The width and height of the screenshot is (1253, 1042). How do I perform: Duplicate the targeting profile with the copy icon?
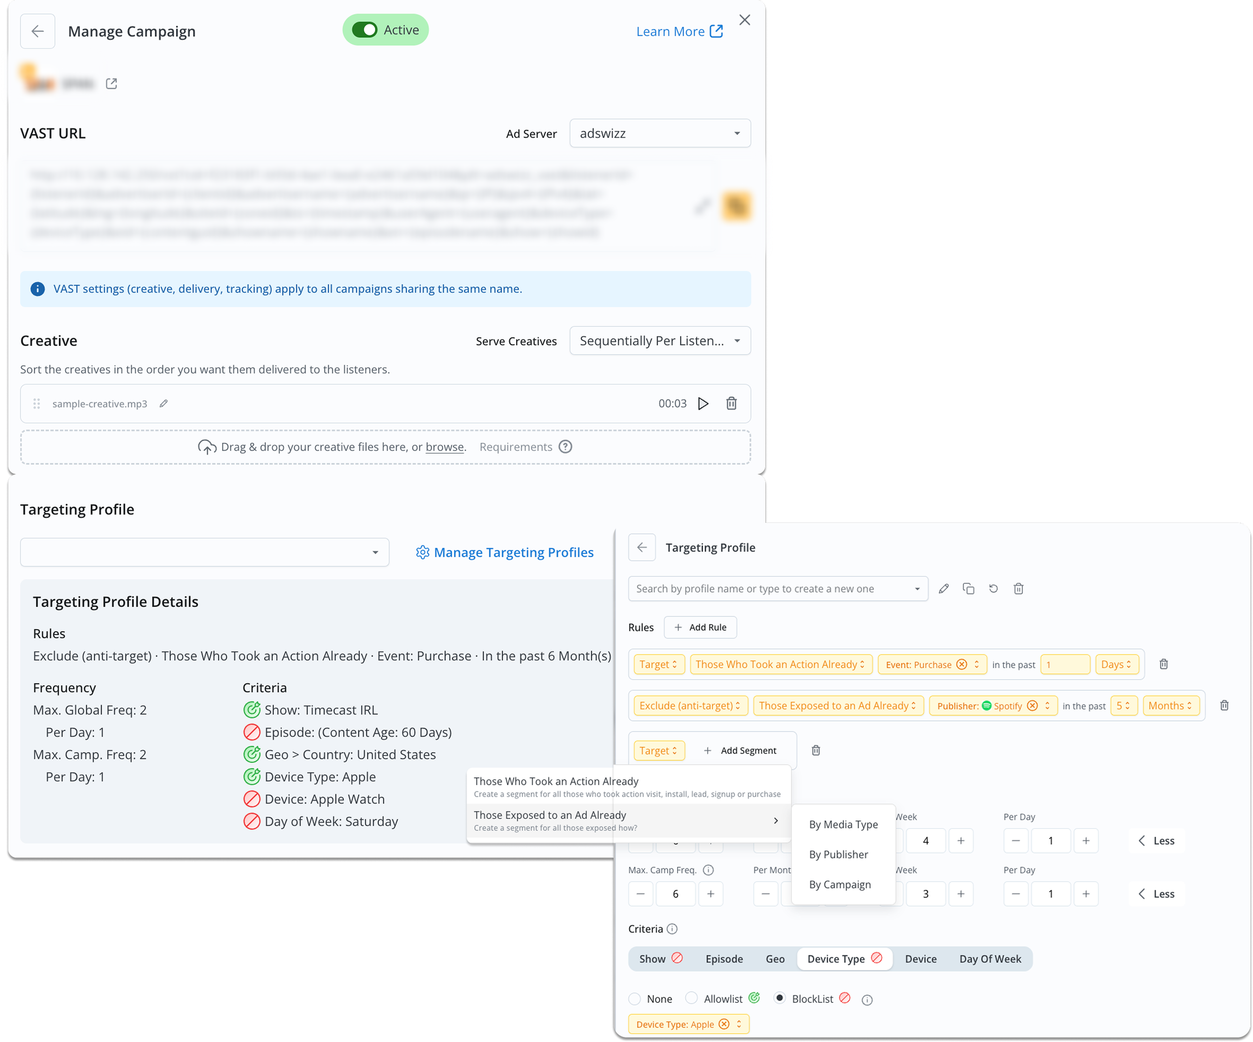968,588
